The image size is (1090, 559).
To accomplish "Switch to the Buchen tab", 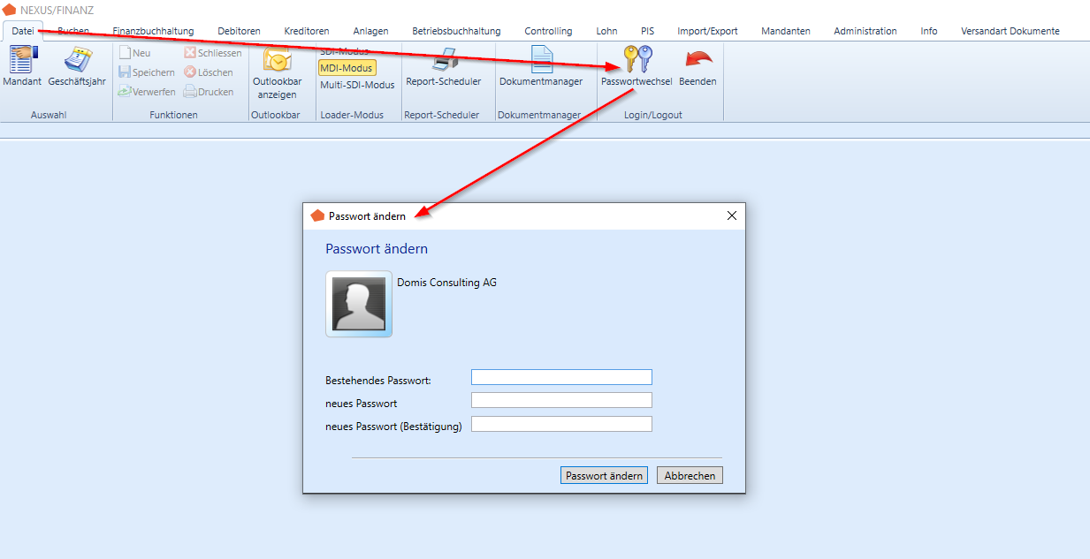I will [73, 31].
